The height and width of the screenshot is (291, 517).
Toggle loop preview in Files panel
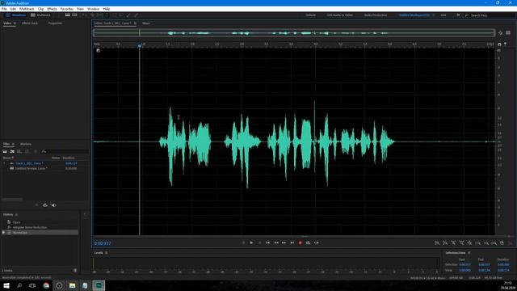(45, 205)
